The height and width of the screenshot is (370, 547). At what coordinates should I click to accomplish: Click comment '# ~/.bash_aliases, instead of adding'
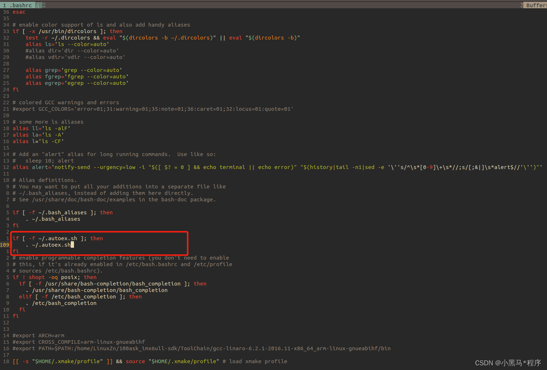(103, 193)
